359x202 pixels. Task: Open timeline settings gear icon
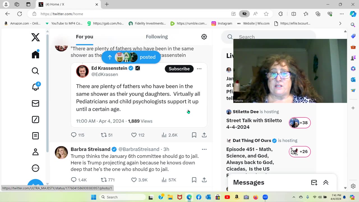point(204,37)
